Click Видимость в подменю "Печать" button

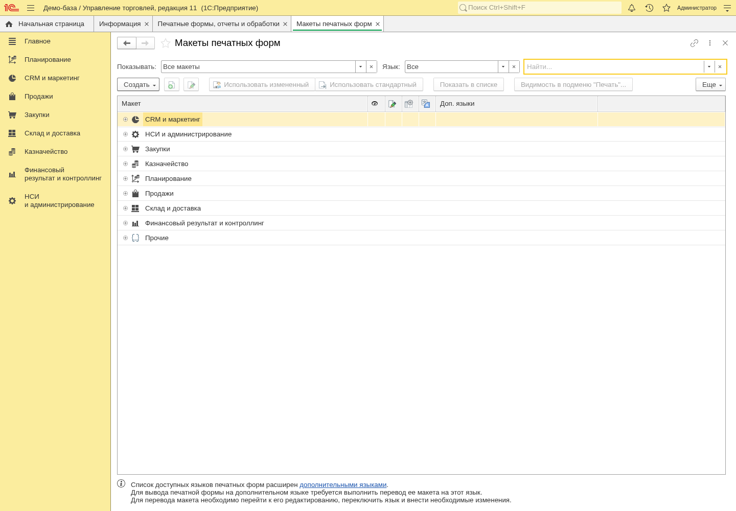point(573,85)
